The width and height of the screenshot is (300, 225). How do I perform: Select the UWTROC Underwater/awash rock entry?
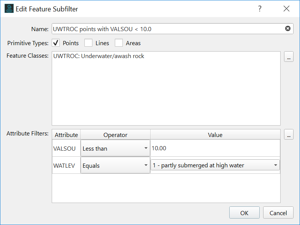[x=99, y=56]
